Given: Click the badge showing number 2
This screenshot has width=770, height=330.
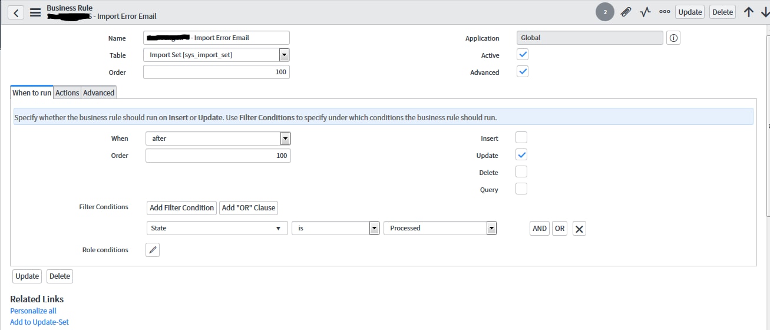Looking at the screenshot, I should click(x=605, y=12).
